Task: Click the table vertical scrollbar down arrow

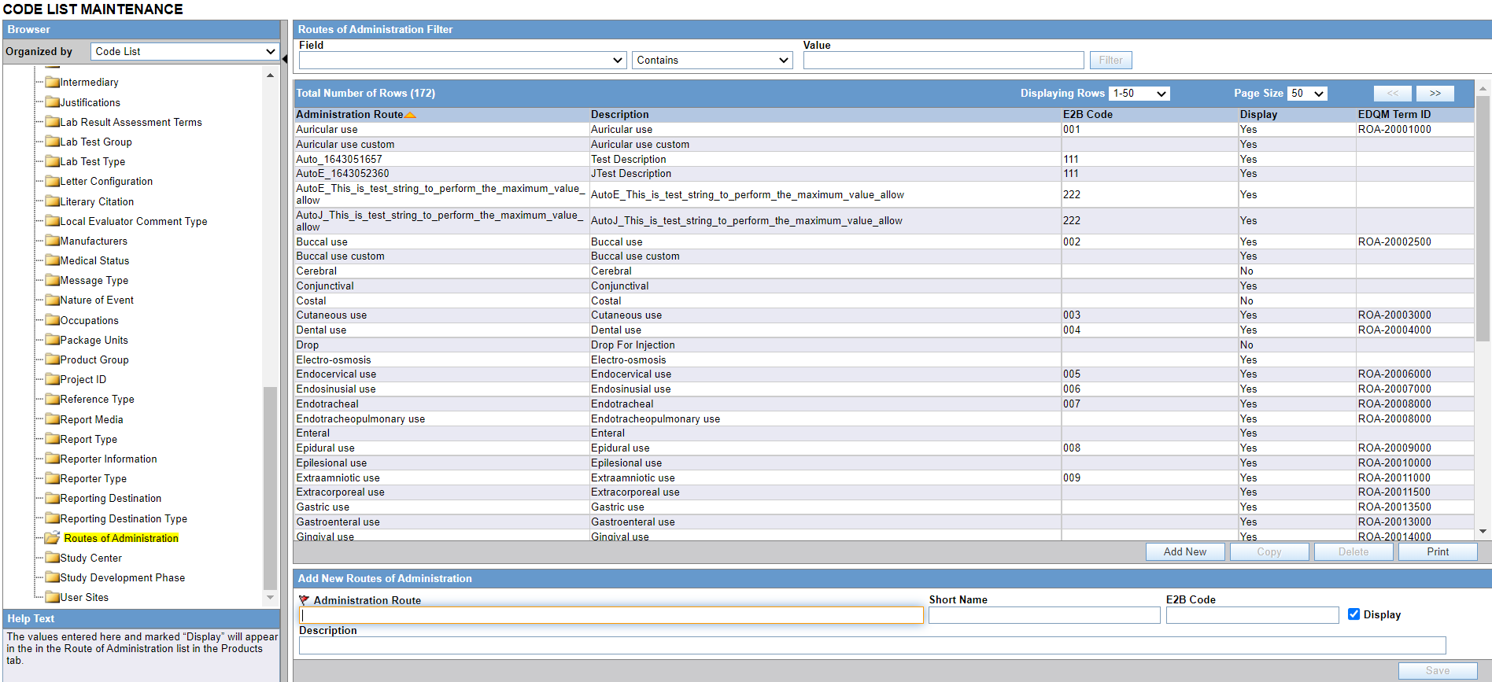Action: click(x=1483, y=532)
